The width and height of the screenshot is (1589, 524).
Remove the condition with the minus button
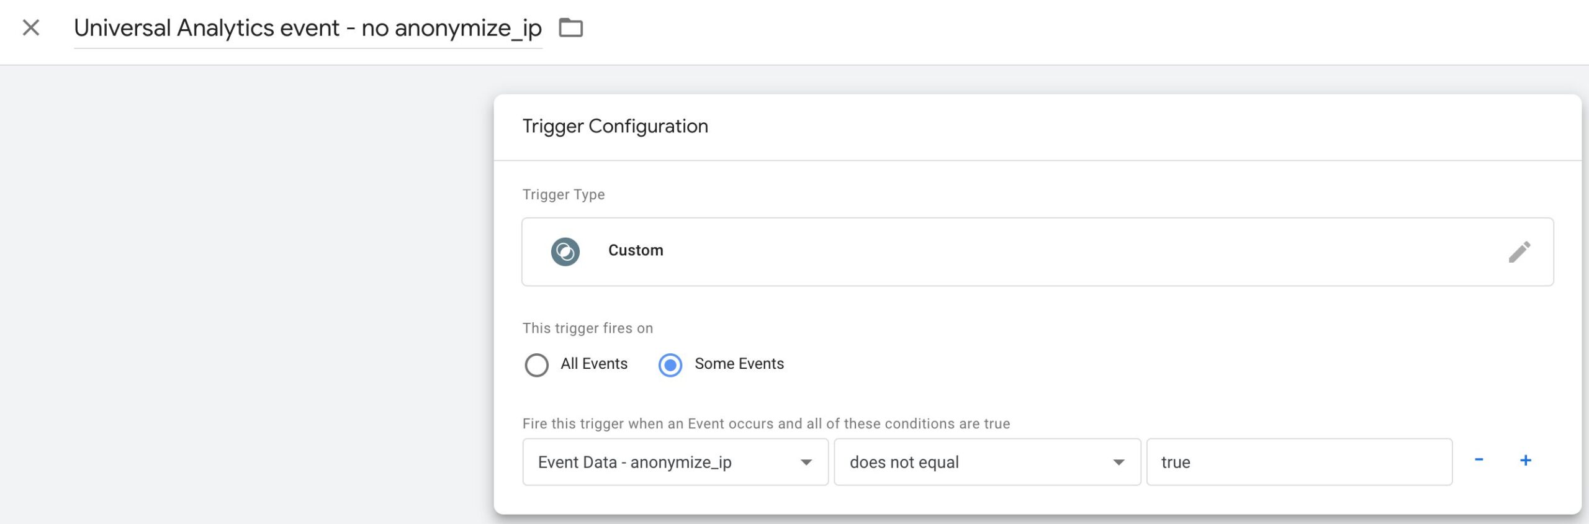click(1479, 460)
